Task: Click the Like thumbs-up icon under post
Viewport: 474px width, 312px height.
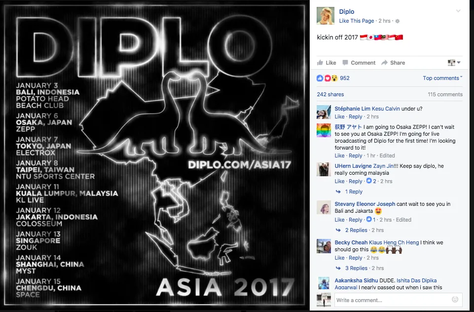Action: point(320,63)
